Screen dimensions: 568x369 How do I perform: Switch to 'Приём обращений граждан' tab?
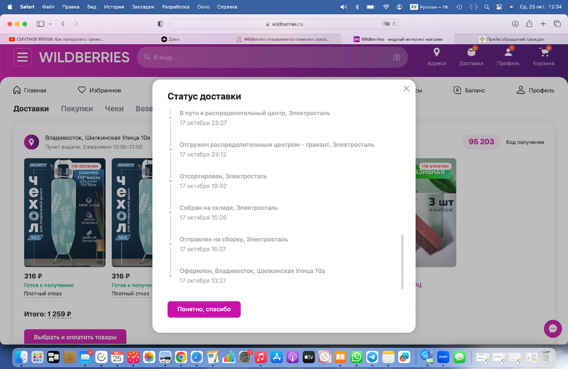coord(511,39)
